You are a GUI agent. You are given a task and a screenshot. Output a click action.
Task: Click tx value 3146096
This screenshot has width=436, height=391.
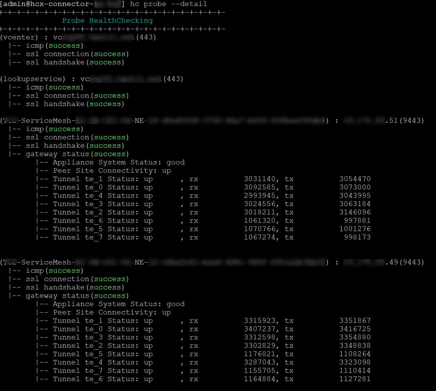[x=355, y=212]
